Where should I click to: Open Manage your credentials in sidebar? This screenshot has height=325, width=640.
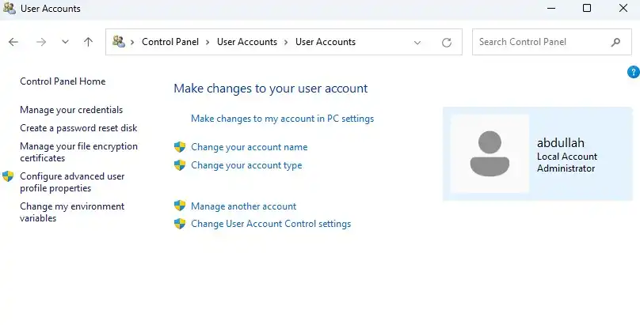click(x=71, y=110)
